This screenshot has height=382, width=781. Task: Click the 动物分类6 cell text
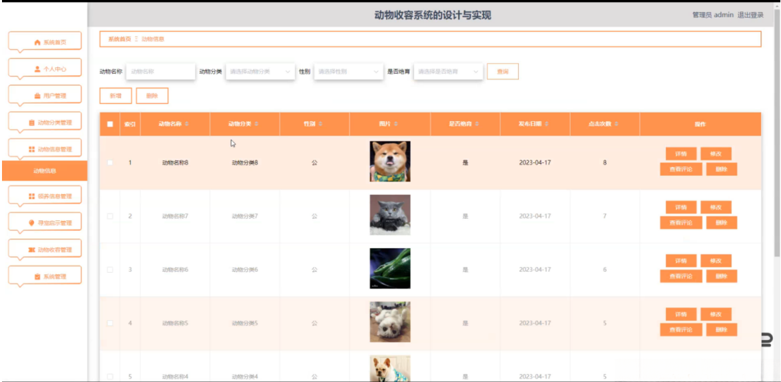(x=244, y=270)
